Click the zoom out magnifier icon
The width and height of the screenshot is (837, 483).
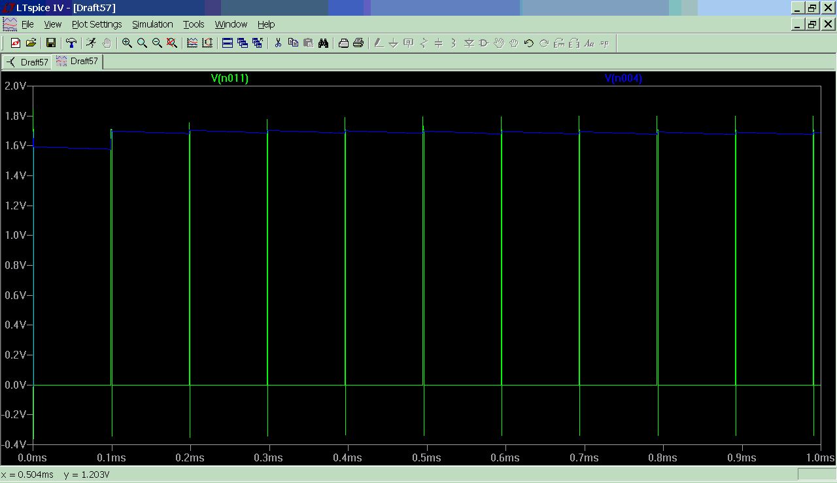pos(157,43)
